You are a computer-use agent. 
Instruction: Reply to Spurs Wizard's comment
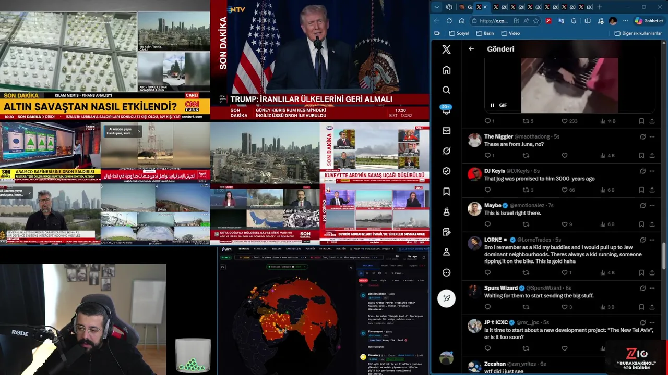(x=487, y=307)
